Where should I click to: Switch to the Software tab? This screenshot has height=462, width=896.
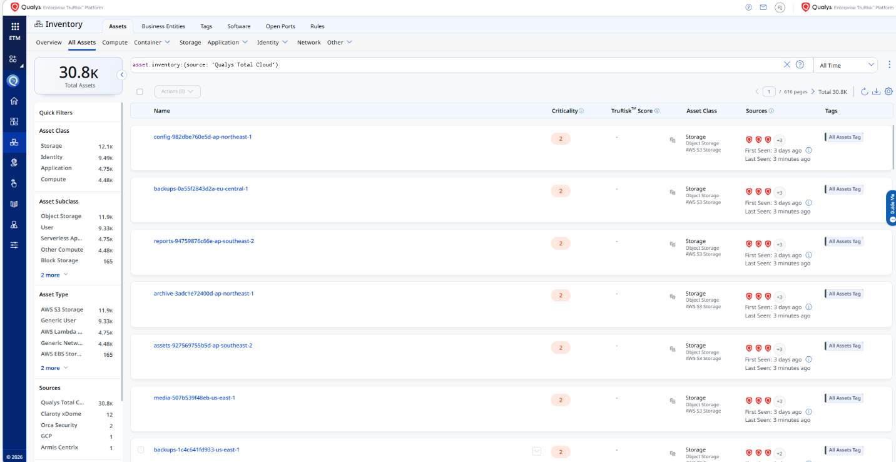click(x=238, y=26)
